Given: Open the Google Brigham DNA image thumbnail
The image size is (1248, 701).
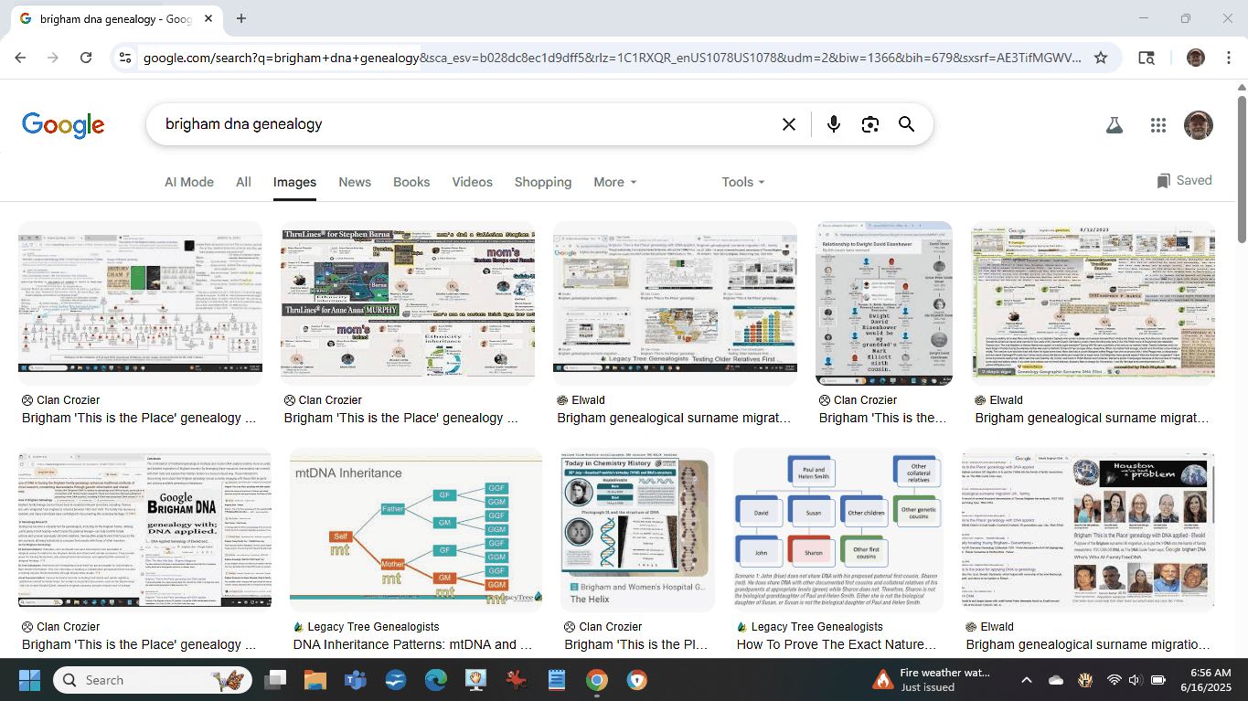Looking at the screenshot, I should [144, 528].
